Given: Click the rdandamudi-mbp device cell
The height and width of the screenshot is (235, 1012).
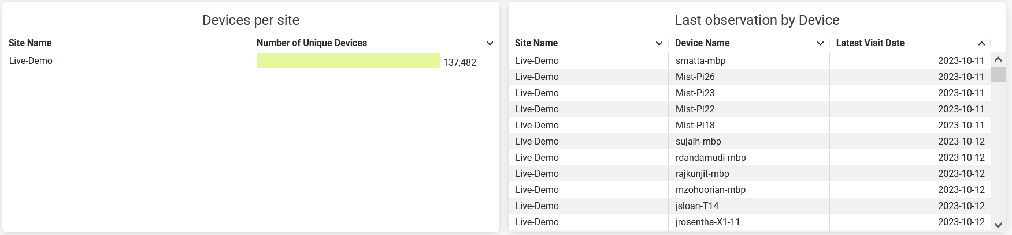Looking at the screenshot, I should [x=710, y=157].
